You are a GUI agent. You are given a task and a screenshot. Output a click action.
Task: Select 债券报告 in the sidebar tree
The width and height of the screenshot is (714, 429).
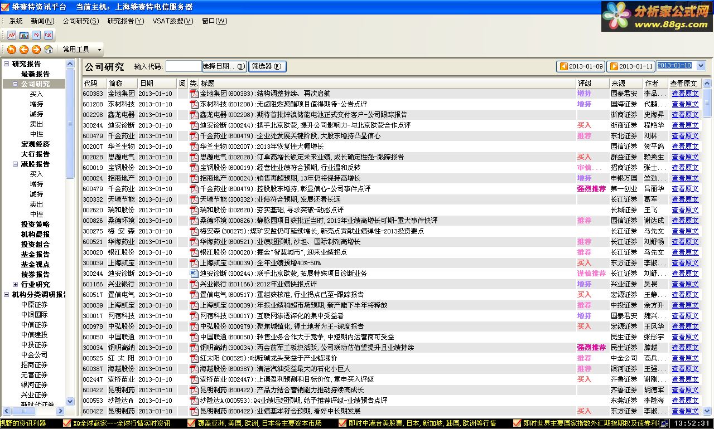point(35,275)
